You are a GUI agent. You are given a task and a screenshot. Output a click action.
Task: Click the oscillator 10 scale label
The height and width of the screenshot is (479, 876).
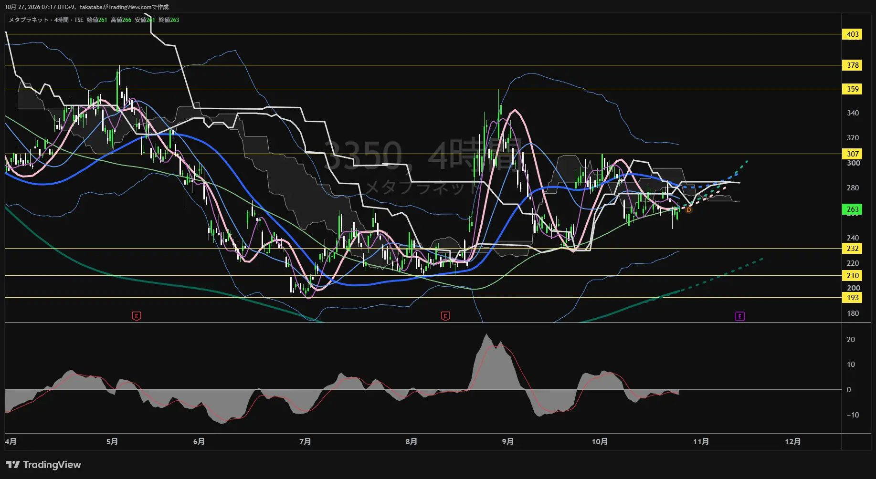point(851,364)
